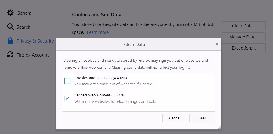273x134 pixels.
Task: Open the Manage Data... button
Action: coord(244,37)
